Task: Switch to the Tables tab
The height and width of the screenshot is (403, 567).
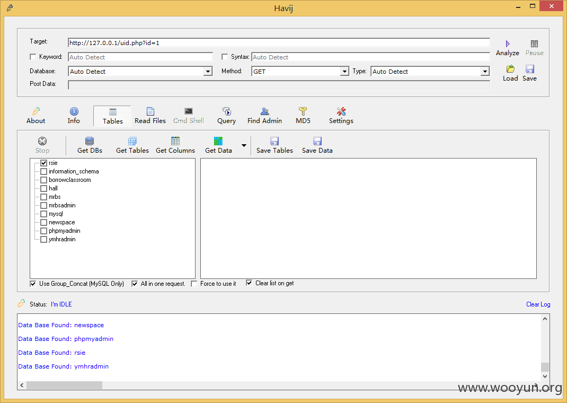Action: pos(112,116)
